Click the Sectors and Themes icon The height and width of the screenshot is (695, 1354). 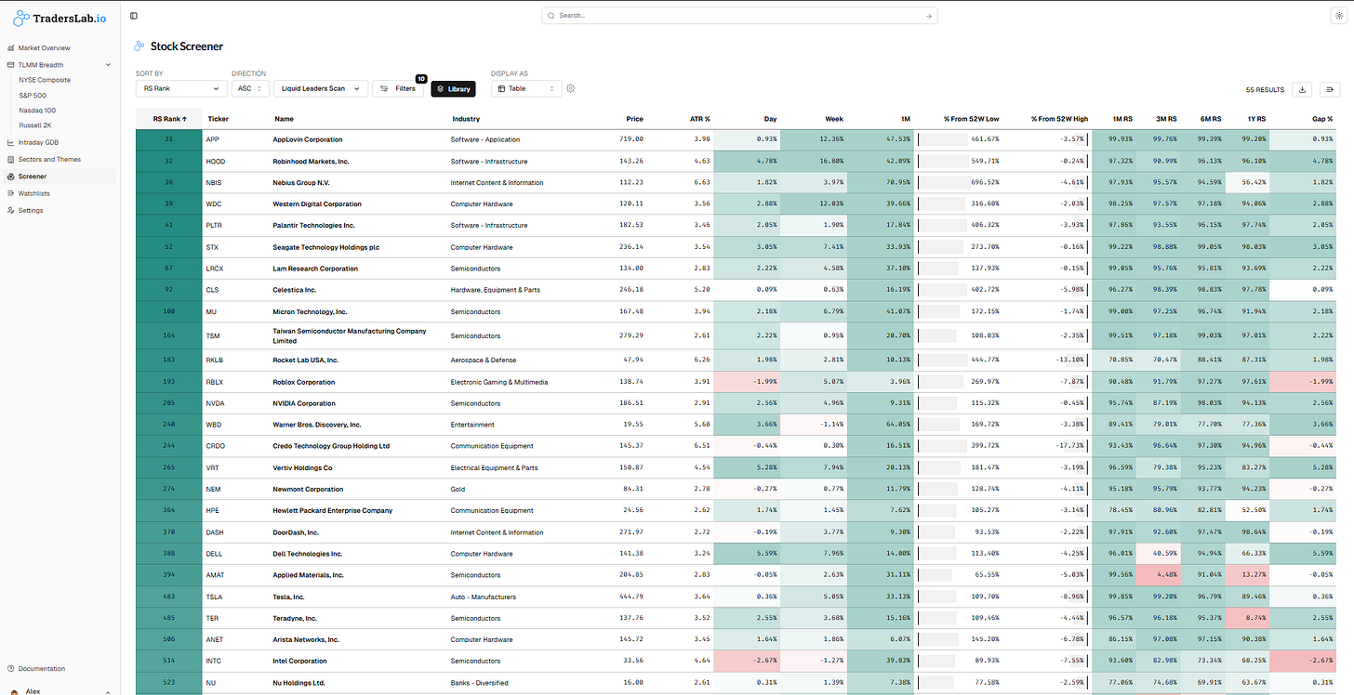pos(10,159)
